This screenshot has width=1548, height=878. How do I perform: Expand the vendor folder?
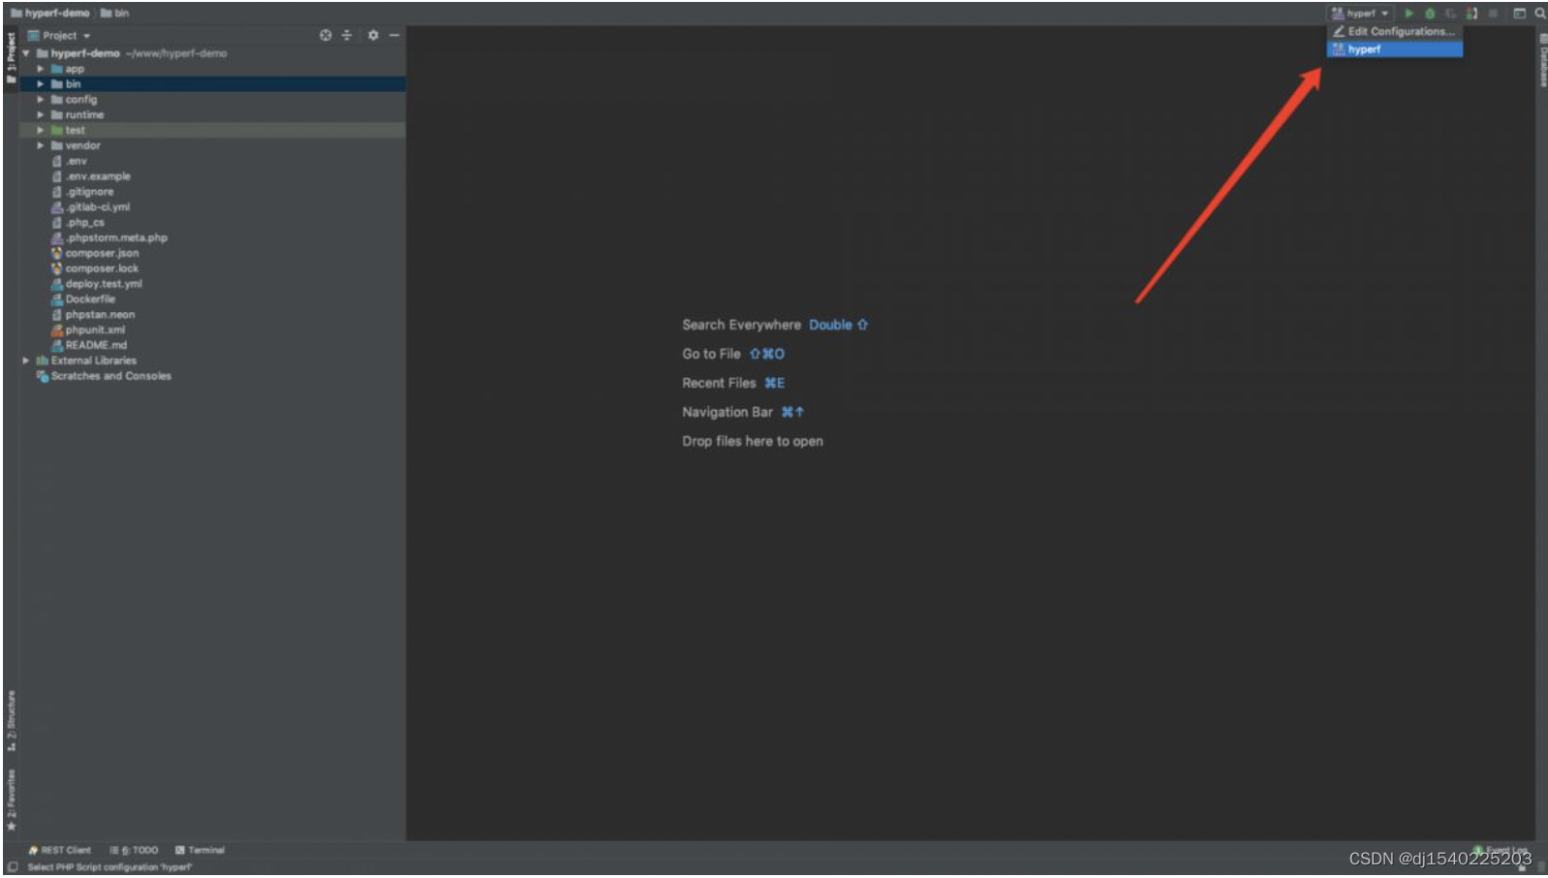pos(41,145)
